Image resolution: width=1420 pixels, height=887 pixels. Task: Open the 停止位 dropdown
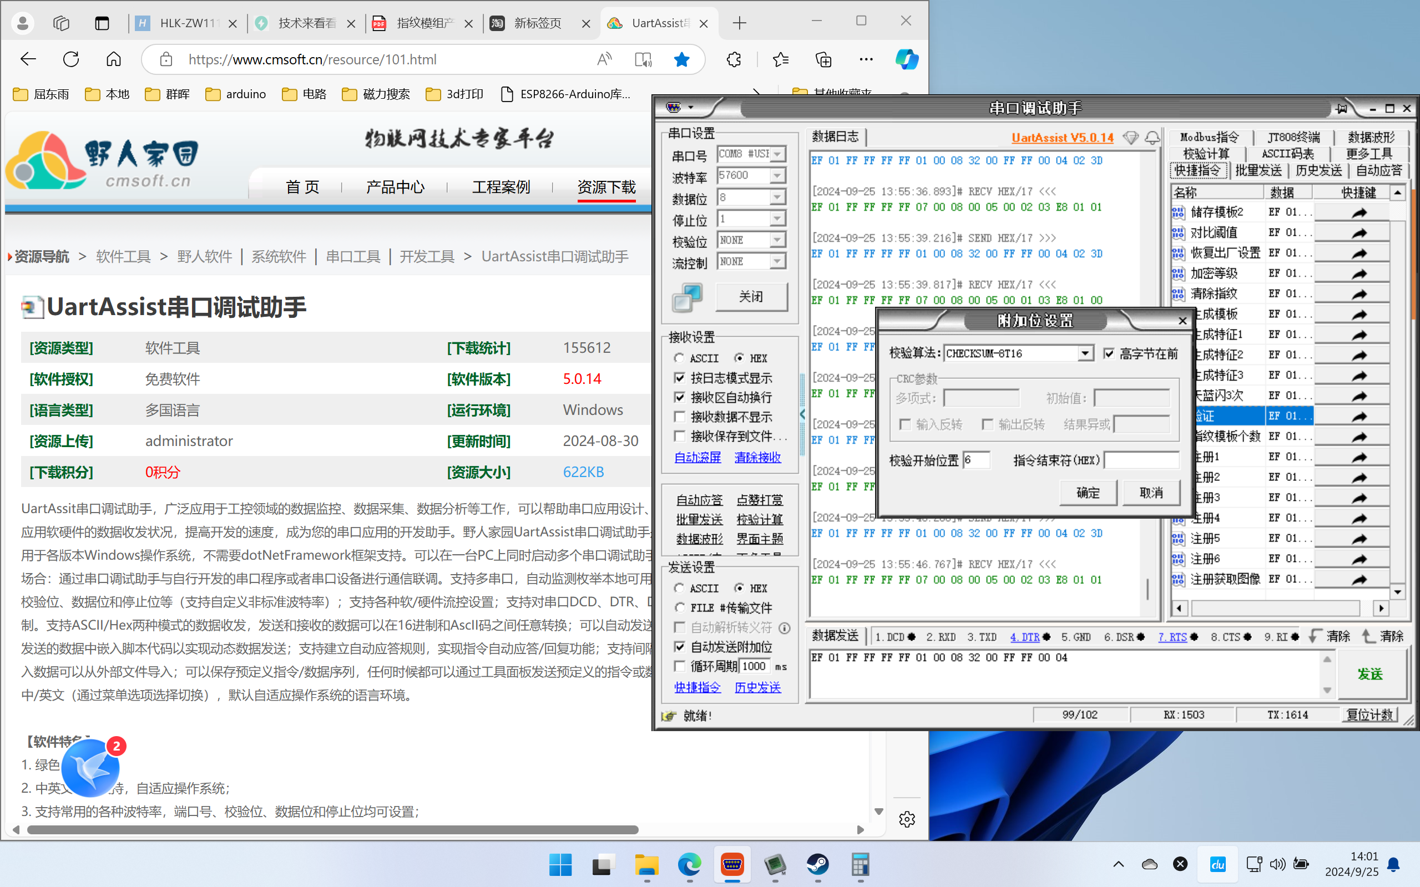click(x=777, y=218)
